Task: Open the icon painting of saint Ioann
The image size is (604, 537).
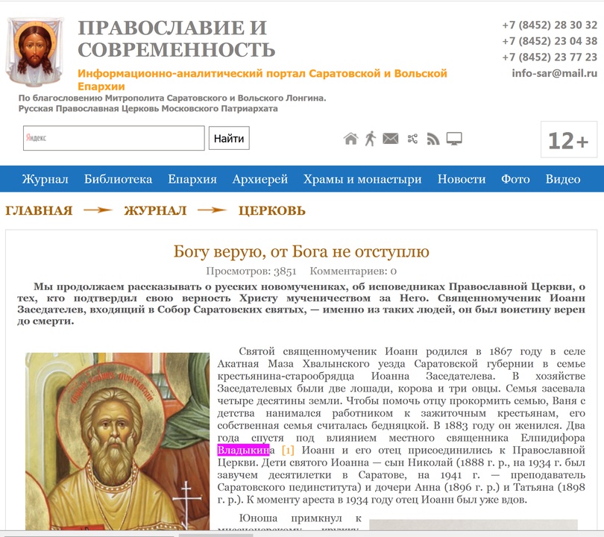Action: (x=118, y=441)
